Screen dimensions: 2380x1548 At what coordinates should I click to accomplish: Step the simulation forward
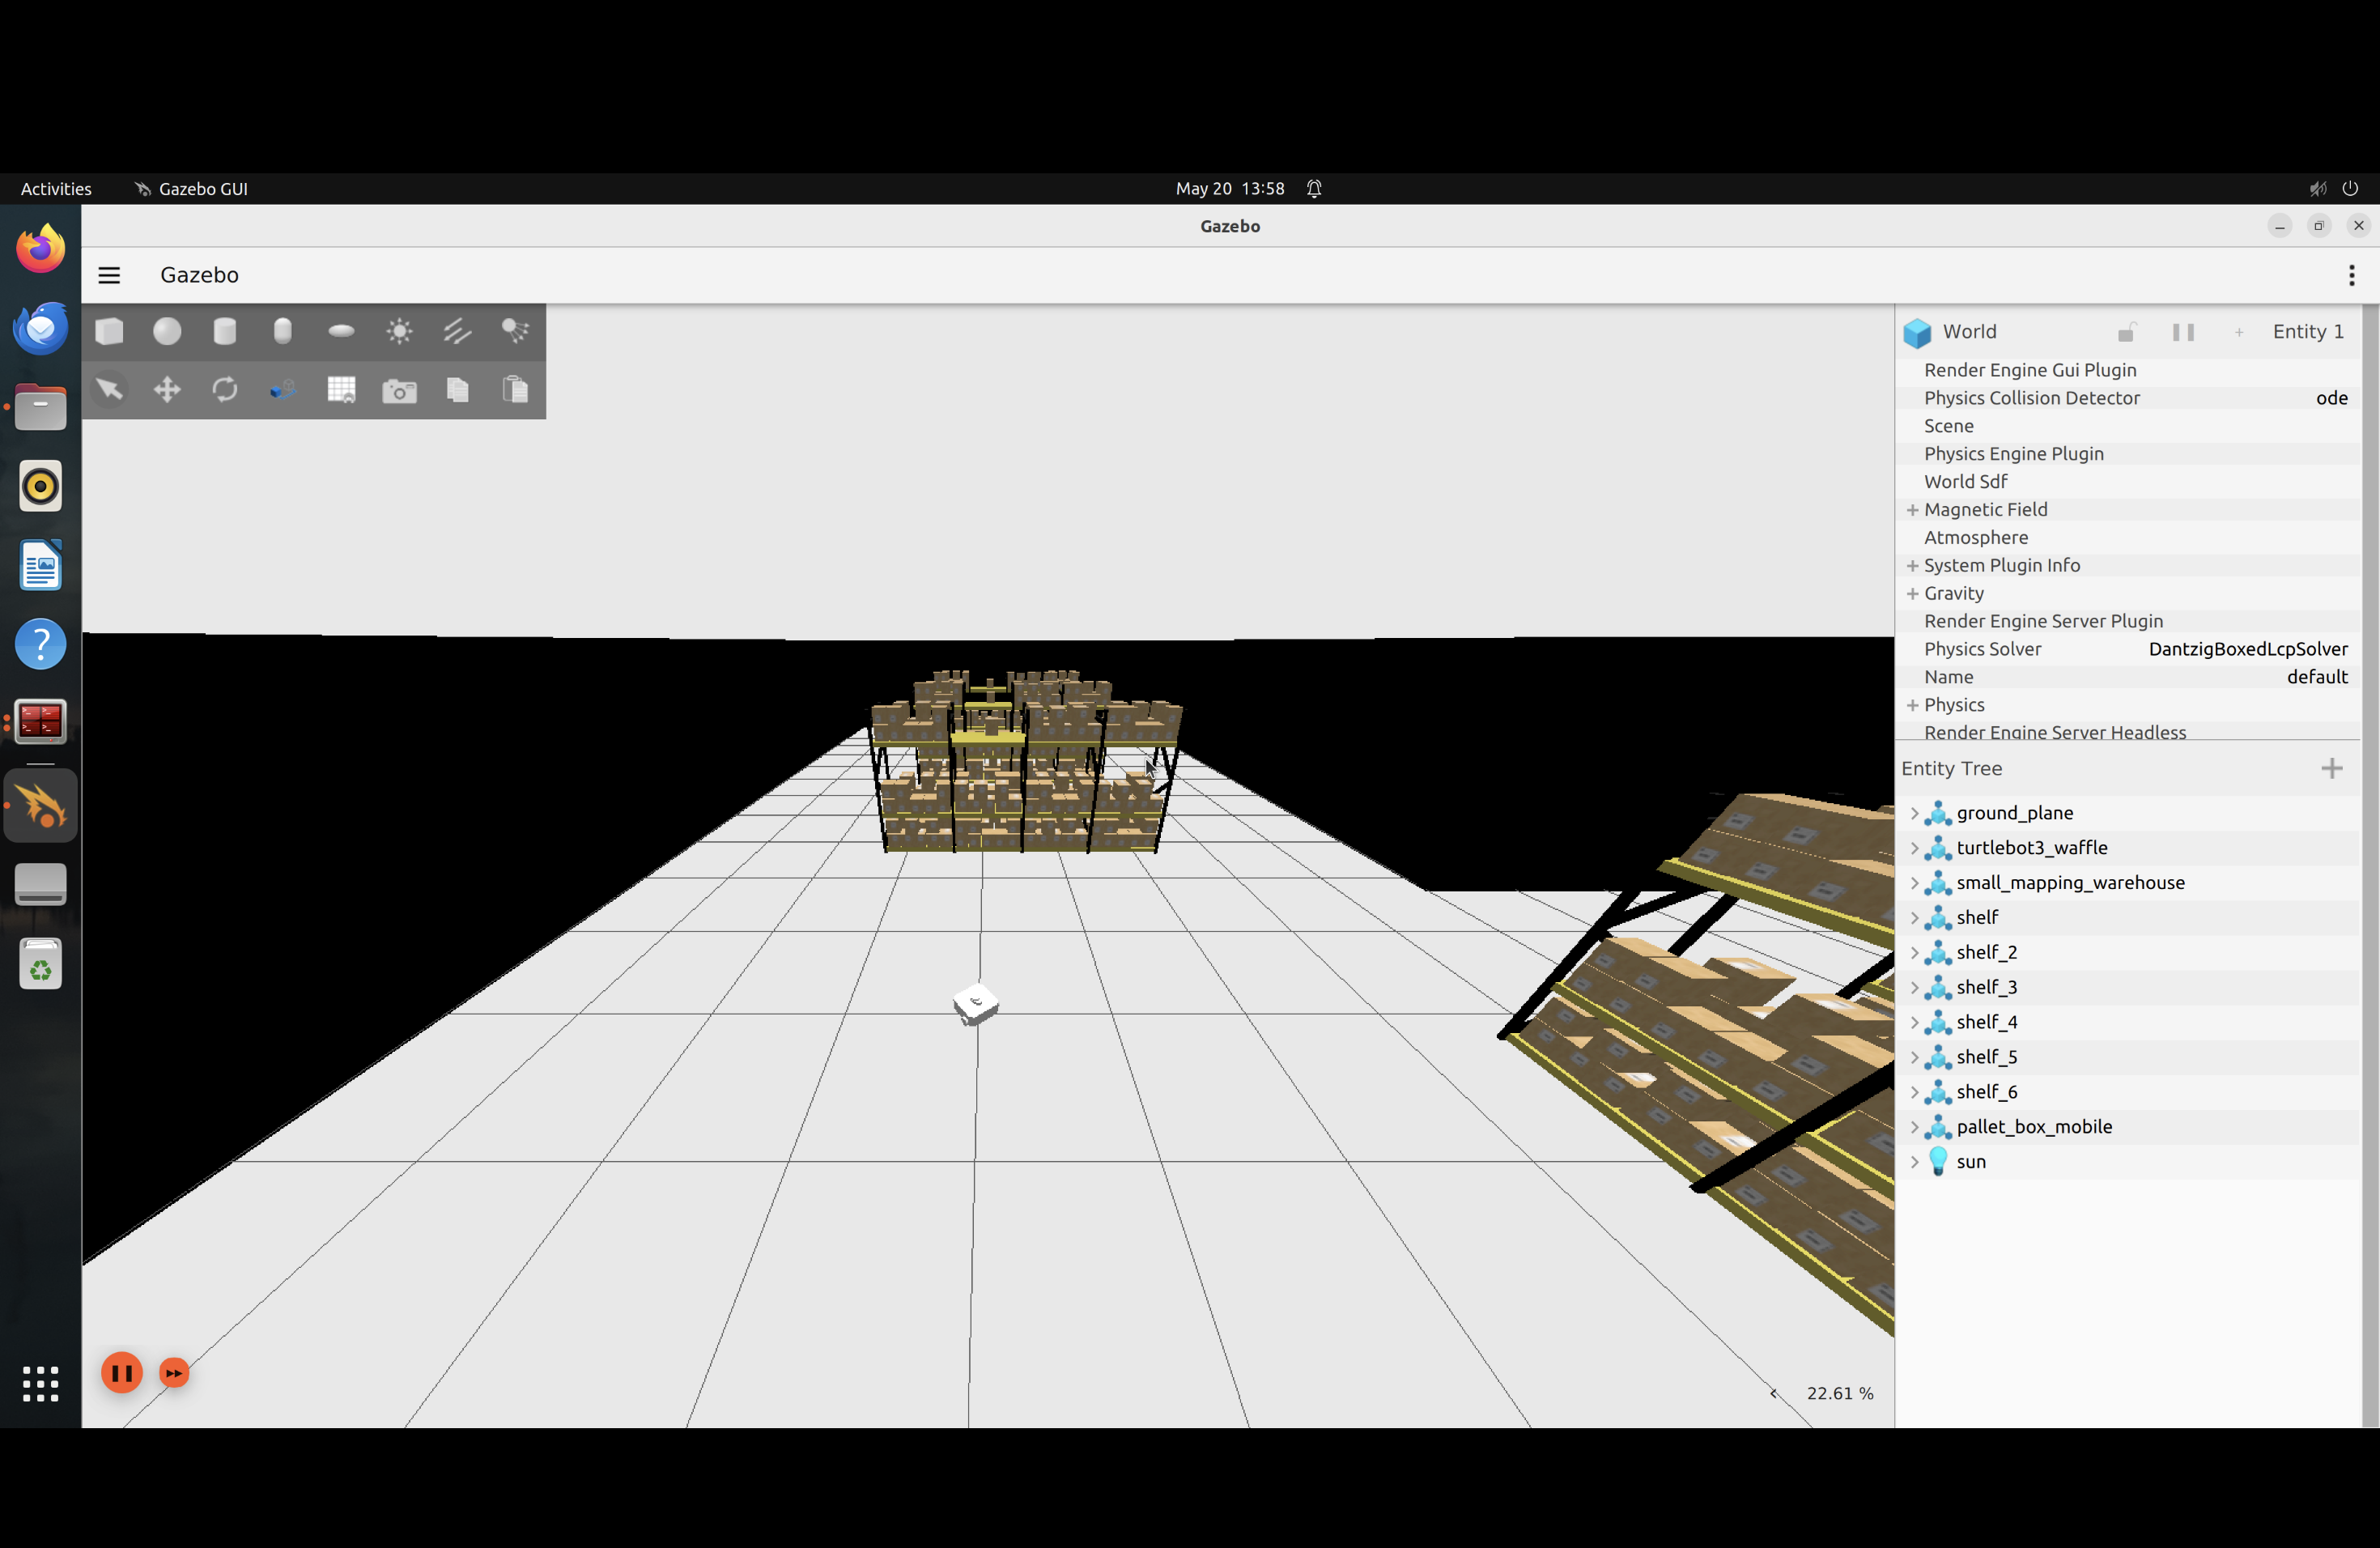coord(174,1373)
